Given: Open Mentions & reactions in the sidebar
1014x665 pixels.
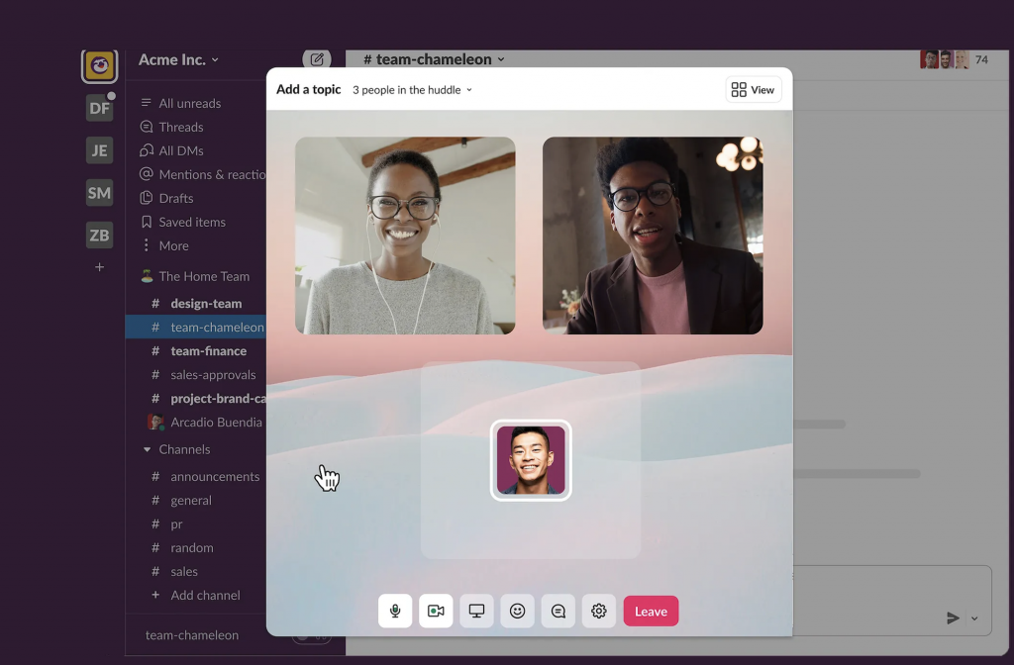Looking at the screenshot, I should [x=208, y=174].
